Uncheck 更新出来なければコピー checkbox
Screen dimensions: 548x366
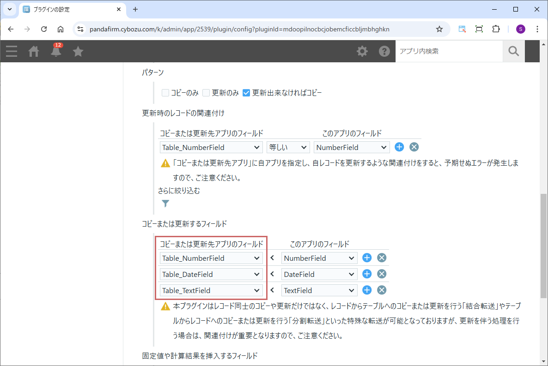tap(246, 93)
